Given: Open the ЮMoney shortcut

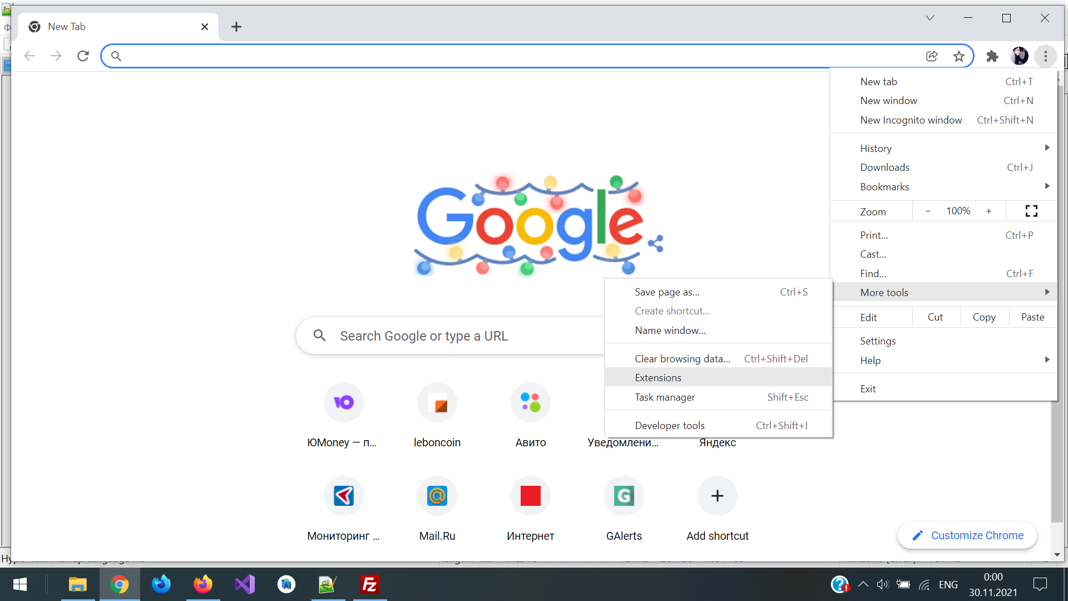Looking at the screenshot, I should [343, 416].
